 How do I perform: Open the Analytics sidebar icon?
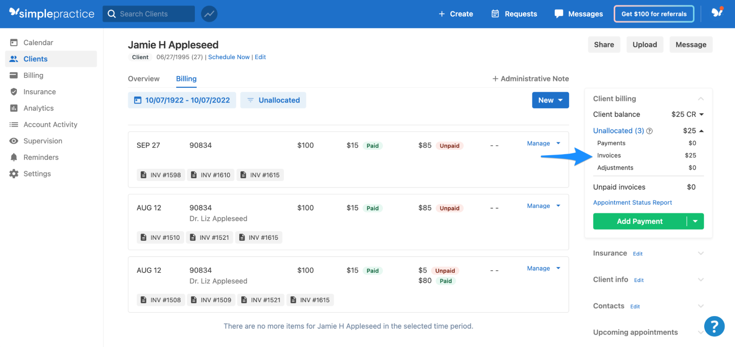[x=14, y=108]
